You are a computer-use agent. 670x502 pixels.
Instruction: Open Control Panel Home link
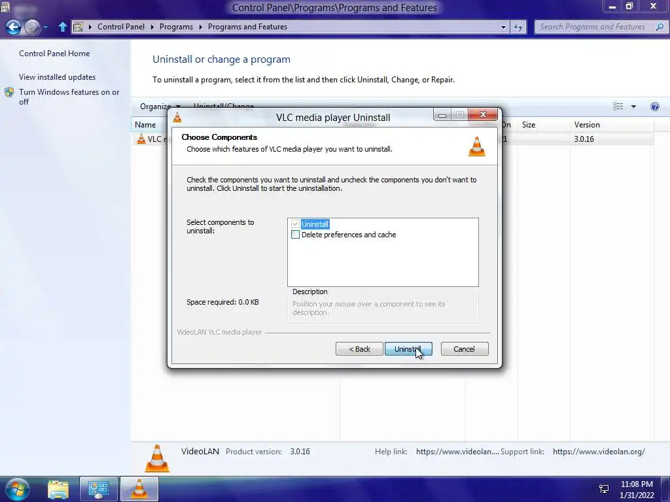54,54
